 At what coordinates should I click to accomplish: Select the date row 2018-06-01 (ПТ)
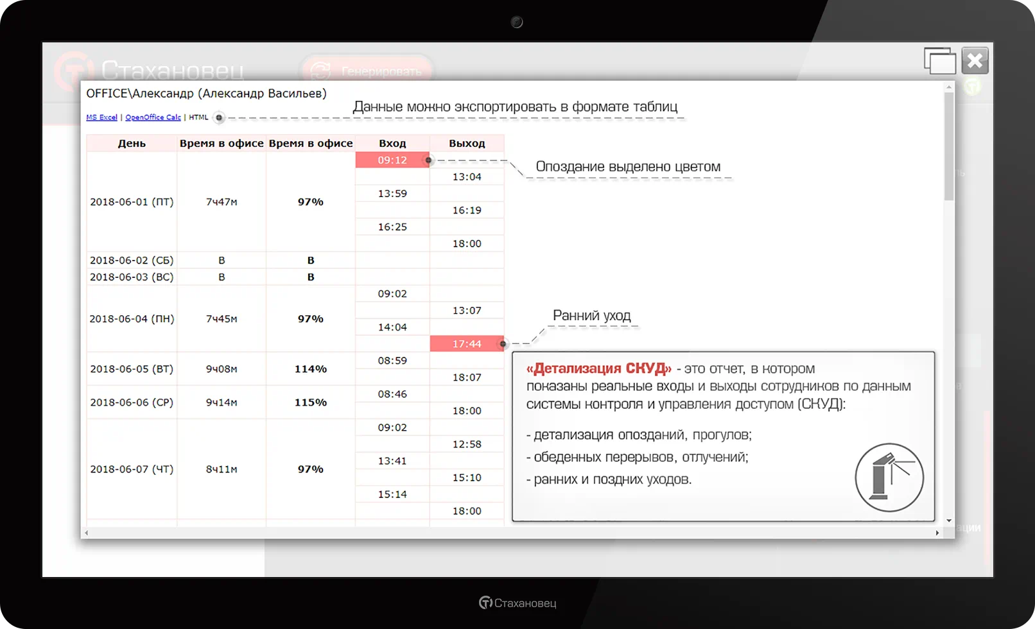coord(132,202)
